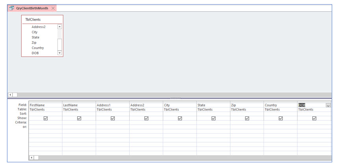This screenshot has width=338, height=165.
Task: Uncheck Show box for City column
Action: tap(180, 118)
